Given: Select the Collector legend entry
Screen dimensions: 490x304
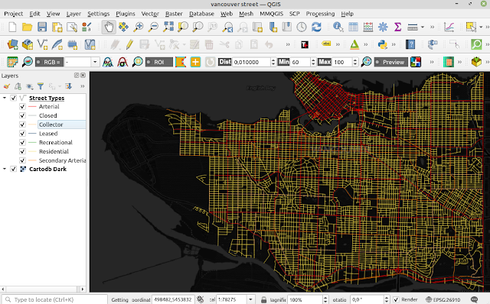Looking at the screenshot, I should [51, 125].
